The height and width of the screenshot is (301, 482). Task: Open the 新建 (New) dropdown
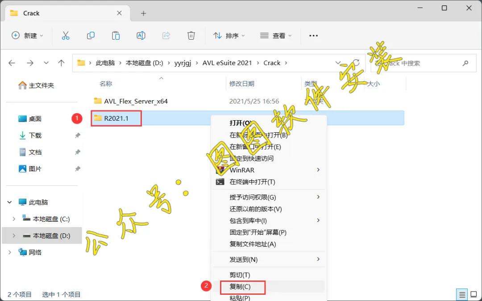coord(27,36)
